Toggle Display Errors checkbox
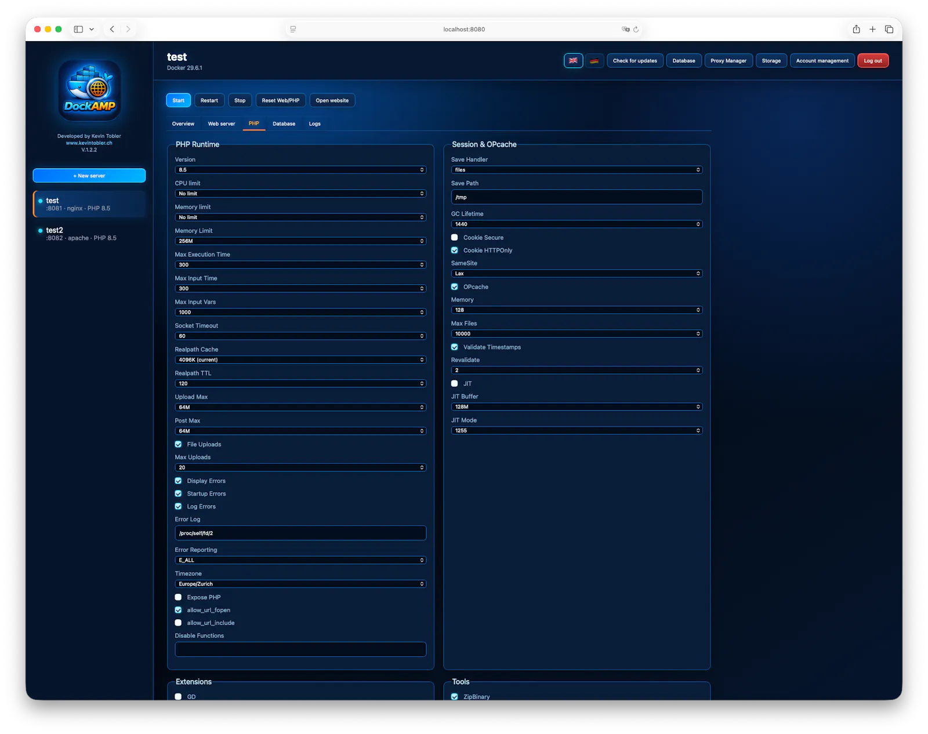This screenshot has width=928, height=734. (178, 481)
